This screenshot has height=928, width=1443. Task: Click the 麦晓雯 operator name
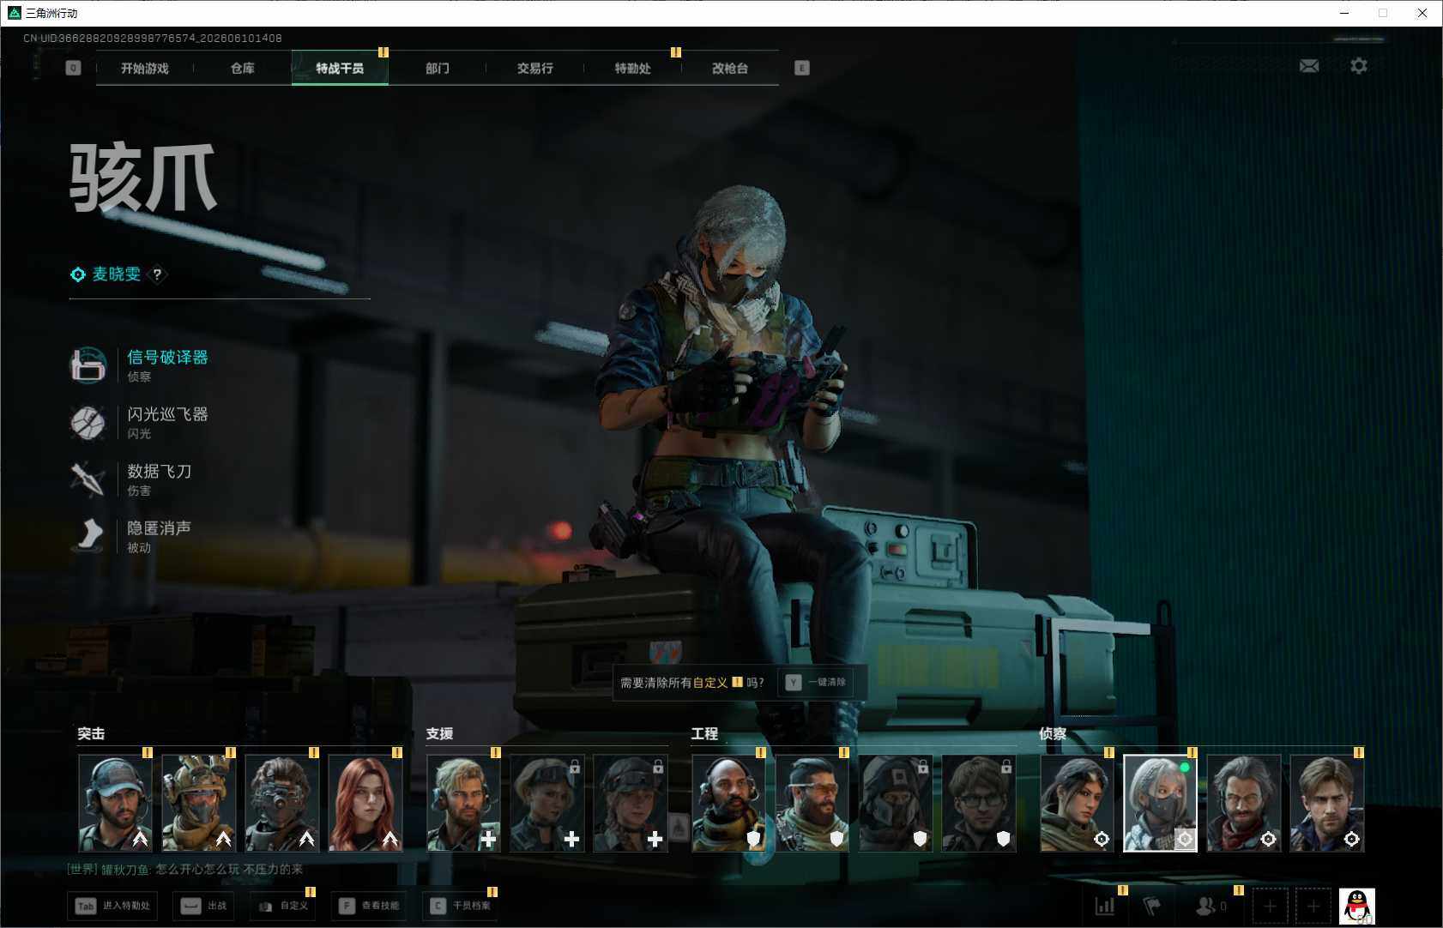click(x=116, y=274)
